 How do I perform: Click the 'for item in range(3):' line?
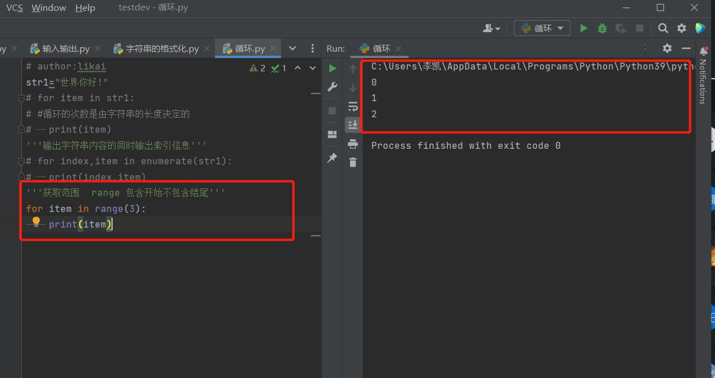pyautogui.click(x=86, y=209)
